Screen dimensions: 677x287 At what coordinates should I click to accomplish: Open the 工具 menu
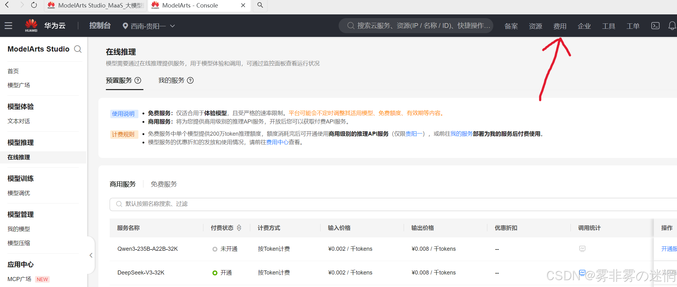(609, 26)
